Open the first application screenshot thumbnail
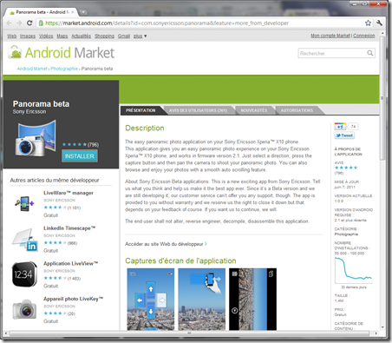The image size is (392, 343). [151, 300]
